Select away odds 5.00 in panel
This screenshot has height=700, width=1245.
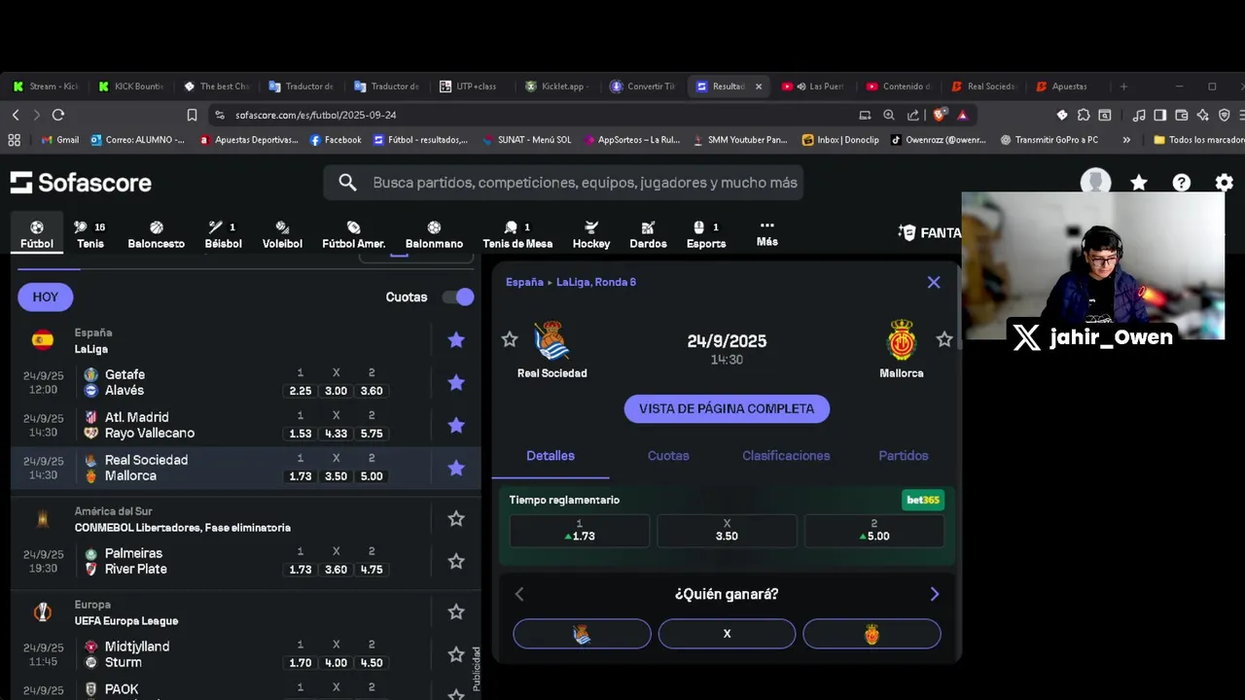click(x=873, y=531)
